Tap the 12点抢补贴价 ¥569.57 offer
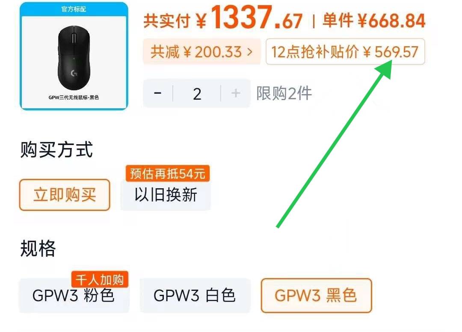Screen dimensions: 462x332 pyautogui.click(x=345, y=51)
